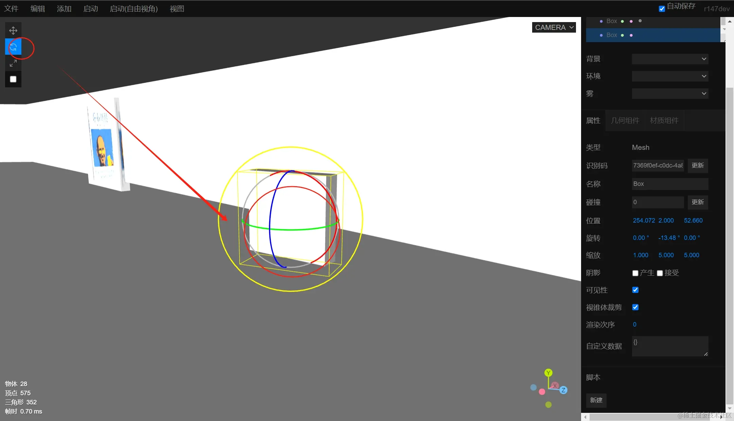
Task: Click the Y axis on viewport gizmo
Action: (548, 373)
